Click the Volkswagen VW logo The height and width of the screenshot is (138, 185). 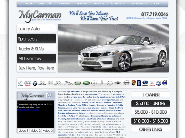point(159,83)
